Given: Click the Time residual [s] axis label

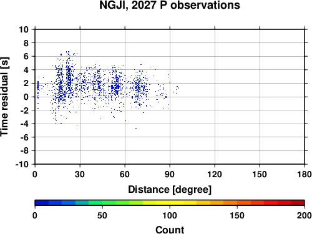Looking at the screenshot, I should [4, 97].
